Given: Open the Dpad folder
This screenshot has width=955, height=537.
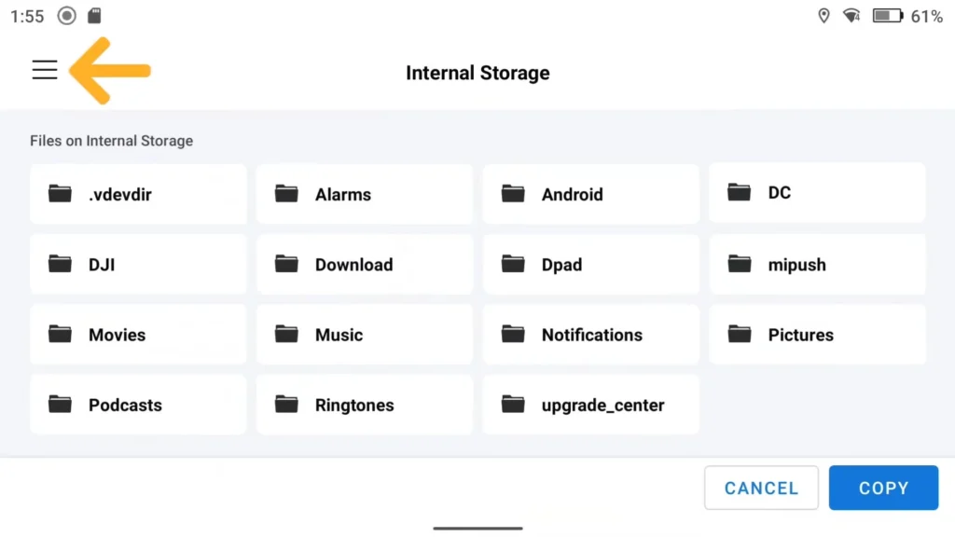Looking at the screenshot, I should coord(590,264).
